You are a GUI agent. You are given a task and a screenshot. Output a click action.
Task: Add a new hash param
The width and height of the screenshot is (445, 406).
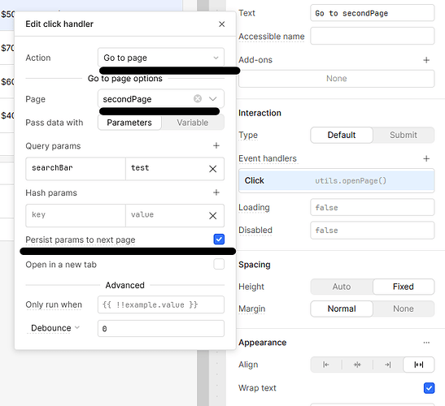(x=216, y=192)
